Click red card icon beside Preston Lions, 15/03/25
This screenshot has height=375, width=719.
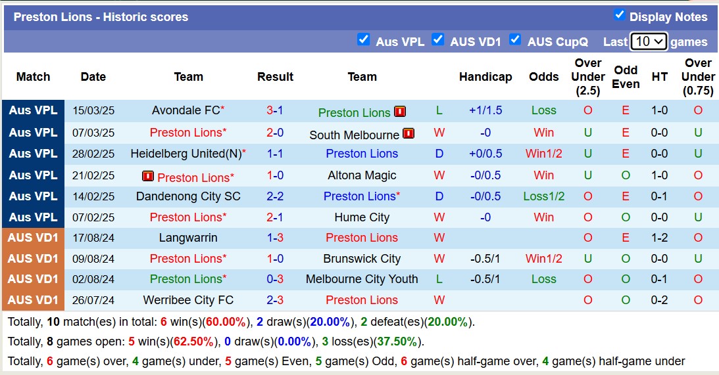coord(400,112)
